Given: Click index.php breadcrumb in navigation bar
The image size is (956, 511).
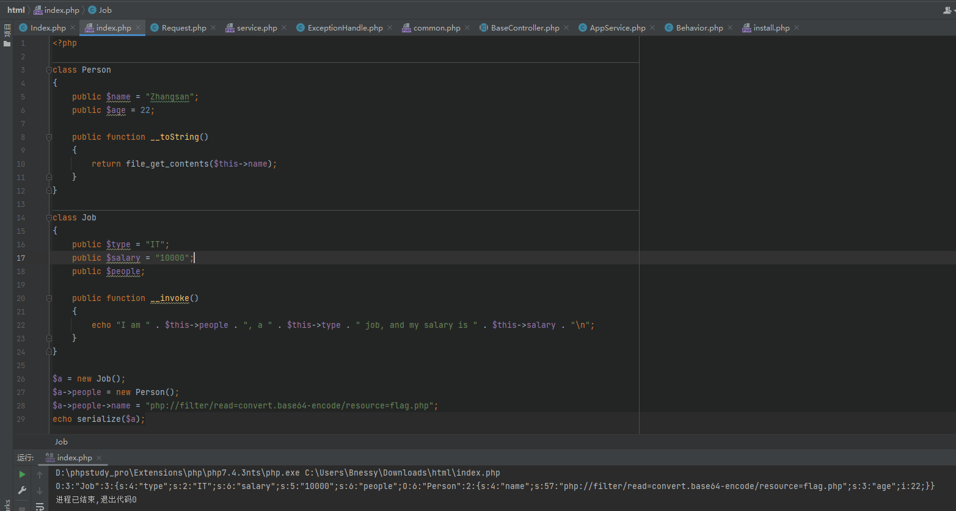Looking at the screenshot, I should (x=56, y=10).
